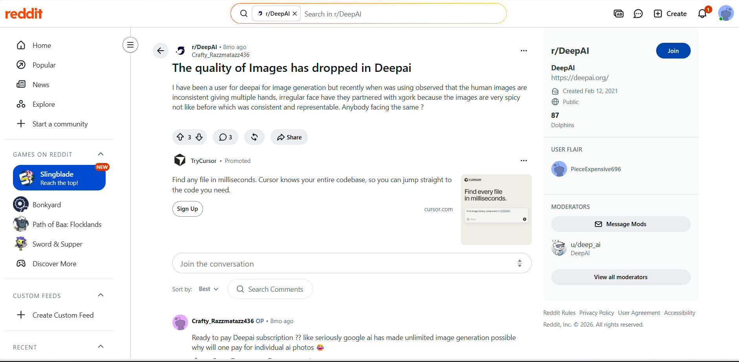Screen dimensions: 739x362
Task: Open the cursor.com ad link
Action: tap(438, 209)
